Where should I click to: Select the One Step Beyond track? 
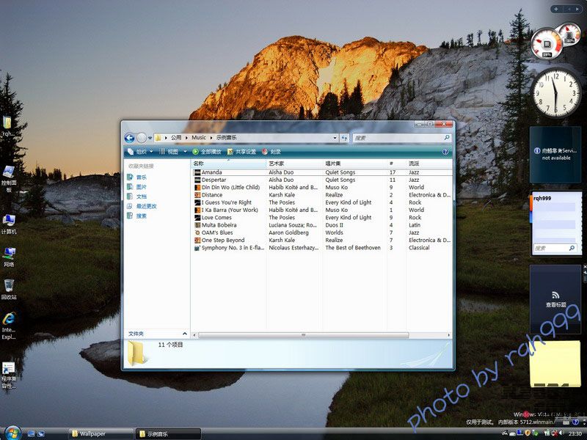pos(223,241)
